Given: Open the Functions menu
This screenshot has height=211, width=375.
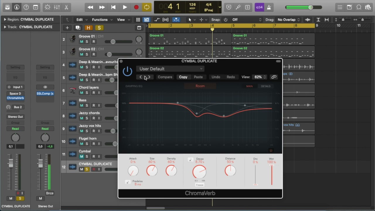Looking at the screenshot, I should [102, 20].
